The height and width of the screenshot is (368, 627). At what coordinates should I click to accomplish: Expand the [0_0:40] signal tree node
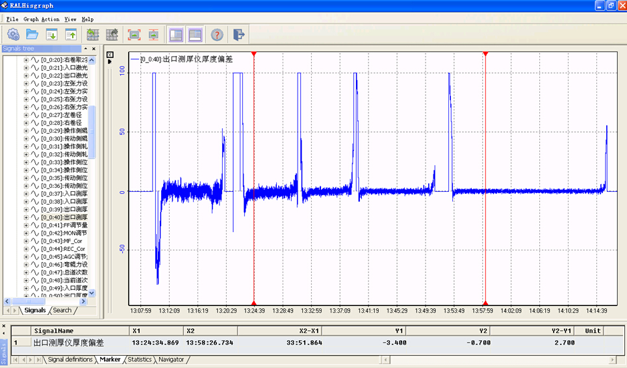pyautogui.click(x=27, y=217)
